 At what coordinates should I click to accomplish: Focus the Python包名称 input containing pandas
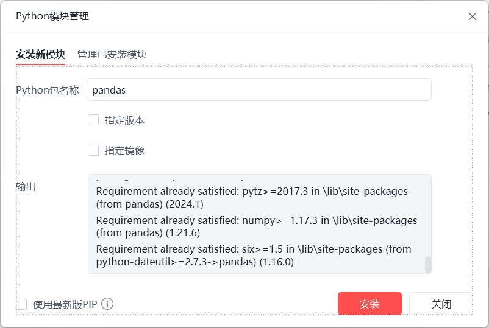coord(259,89)
